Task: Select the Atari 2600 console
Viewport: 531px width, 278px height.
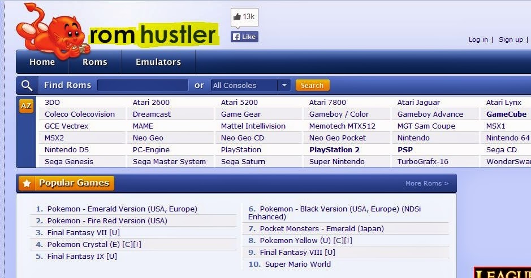Action: pyautogui.click(x=151, y=103)
